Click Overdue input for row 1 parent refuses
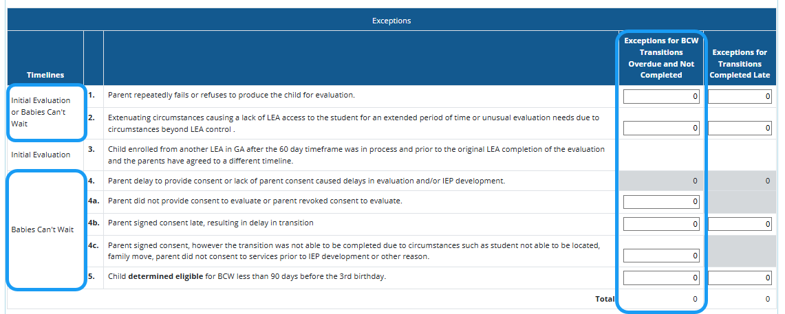Screen dimensions: 785x314 click(660, 97)
